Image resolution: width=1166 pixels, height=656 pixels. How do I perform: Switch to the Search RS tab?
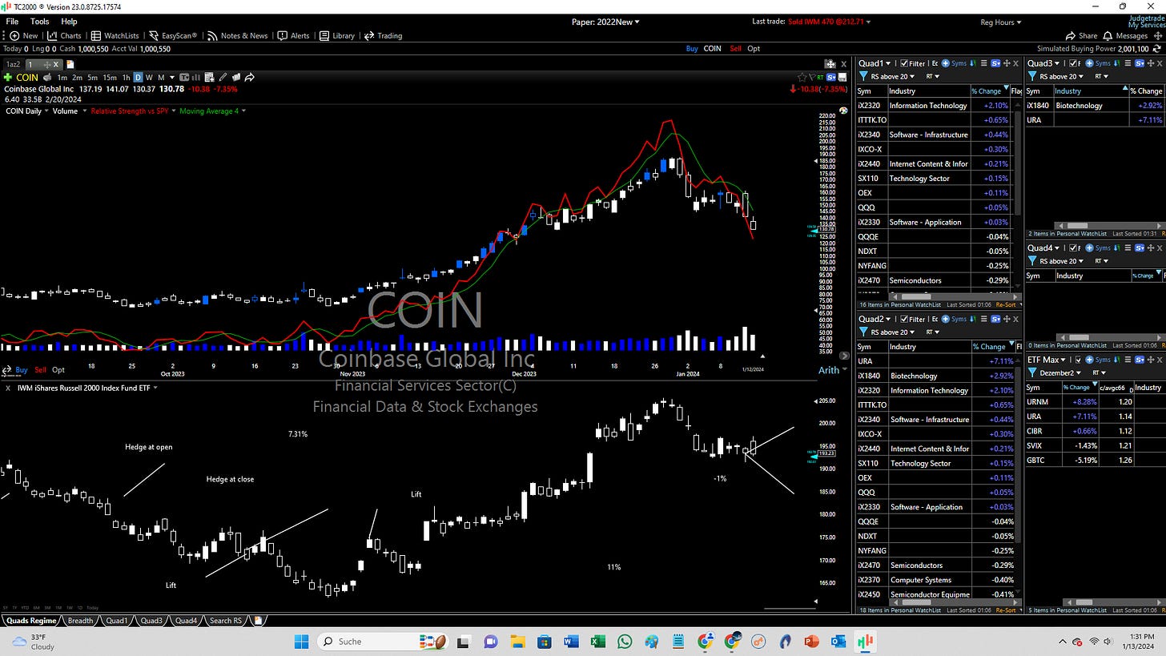tap(225, 620)
